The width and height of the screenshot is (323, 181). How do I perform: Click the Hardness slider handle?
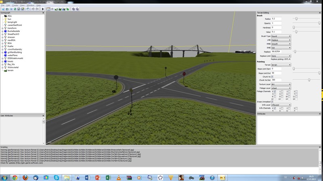point(294,27)
